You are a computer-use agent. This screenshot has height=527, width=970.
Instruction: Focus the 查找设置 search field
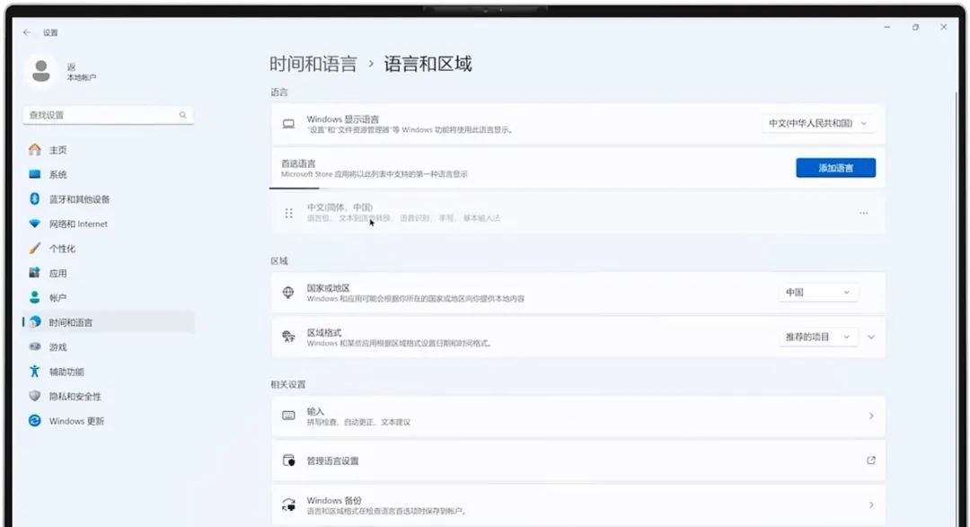(x=109, y=115)
